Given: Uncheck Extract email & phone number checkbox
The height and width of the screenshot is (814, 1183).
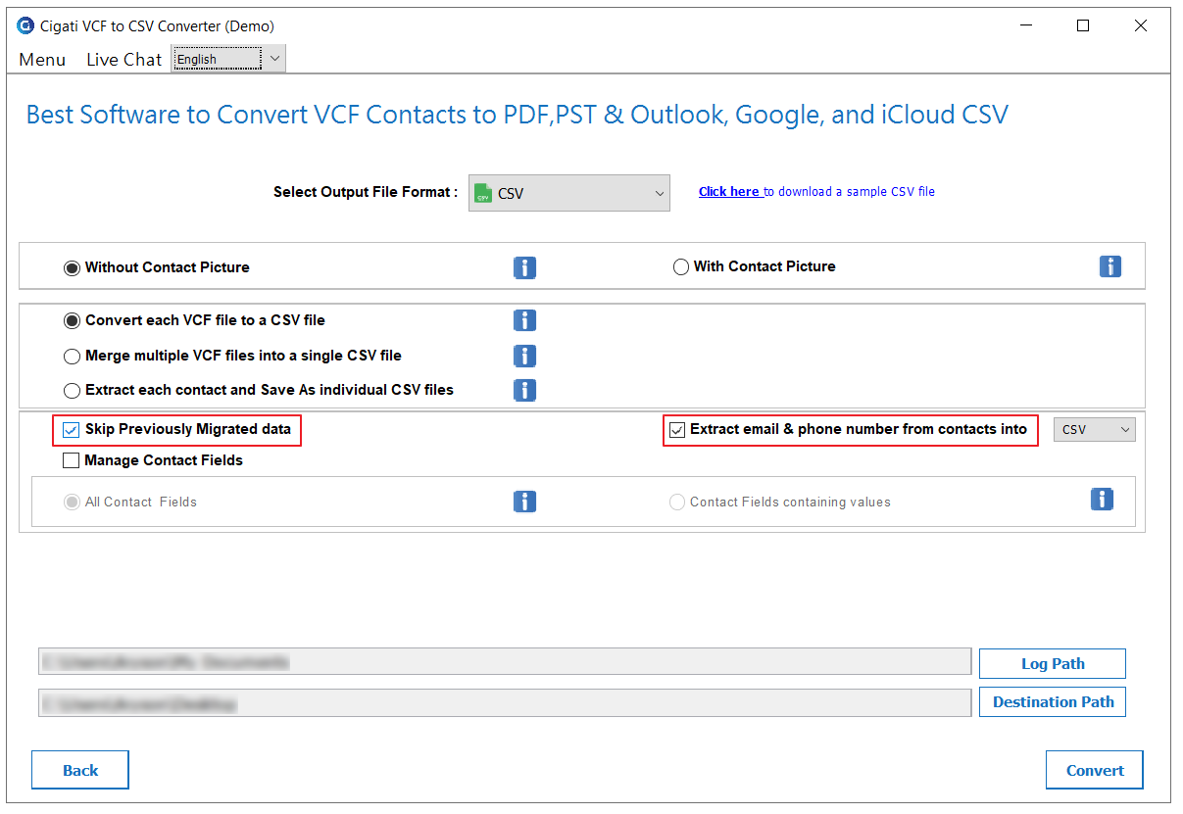Looking at the screenshot, I should tap(677, 430).
